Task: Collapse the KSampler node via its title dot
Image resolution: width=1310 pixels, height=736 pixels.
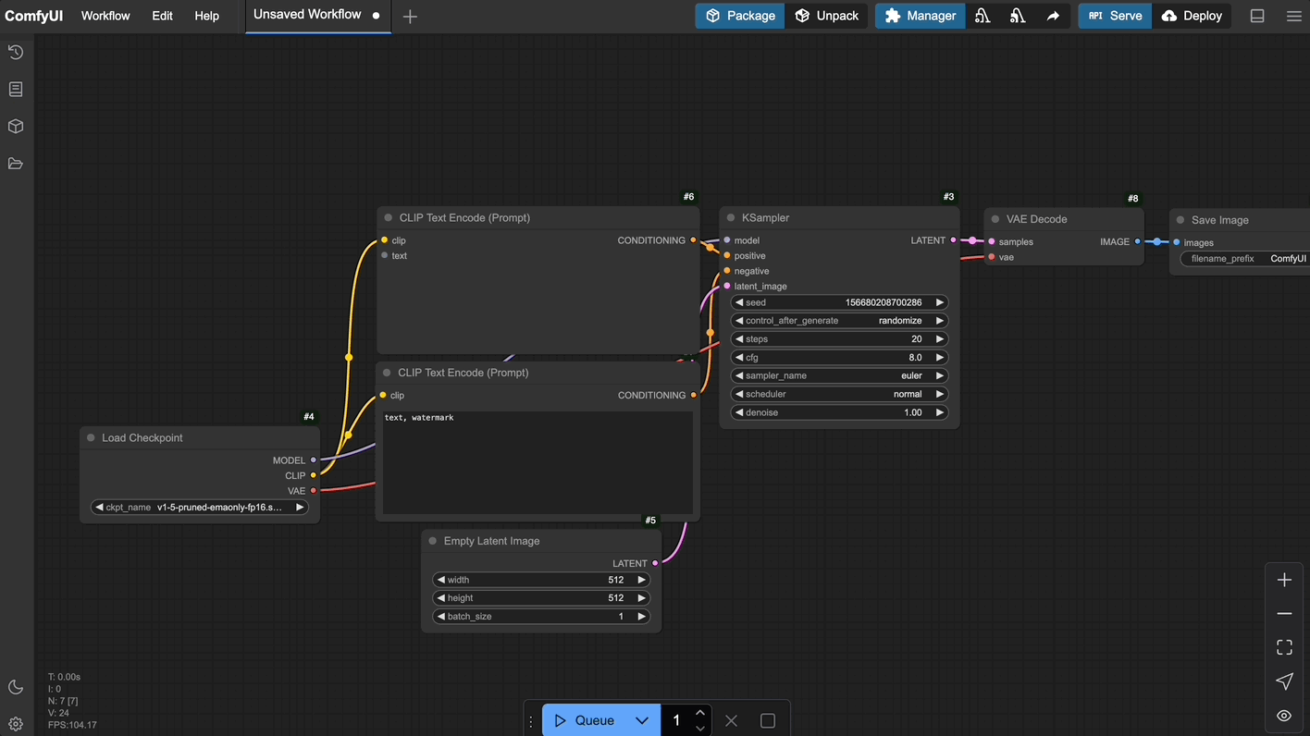Action: point(731,217)
